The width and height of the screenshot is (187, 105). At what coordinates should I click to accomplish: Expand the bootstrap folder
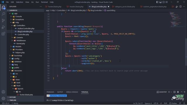tap(25, 56)
